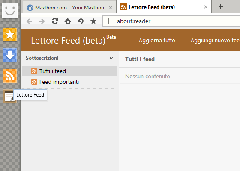Collapse the Sottoscrizioni panel chevron
The height and width of the screenshot is (171, 240).
click(x=111, y=58)
